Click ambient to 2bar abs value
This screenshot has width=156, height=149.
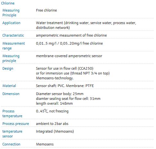click(x=52, y=124)
